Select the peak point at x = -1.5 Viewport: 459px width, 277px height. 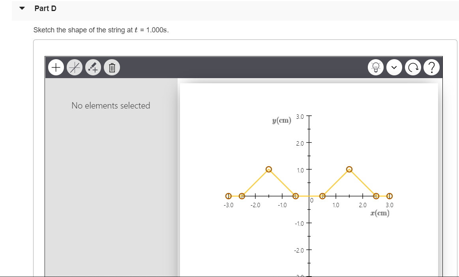(x=268, y=169)
